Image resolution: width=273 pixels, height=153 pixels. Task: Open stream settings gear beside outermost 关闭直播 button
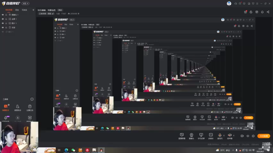click(253, 136)
